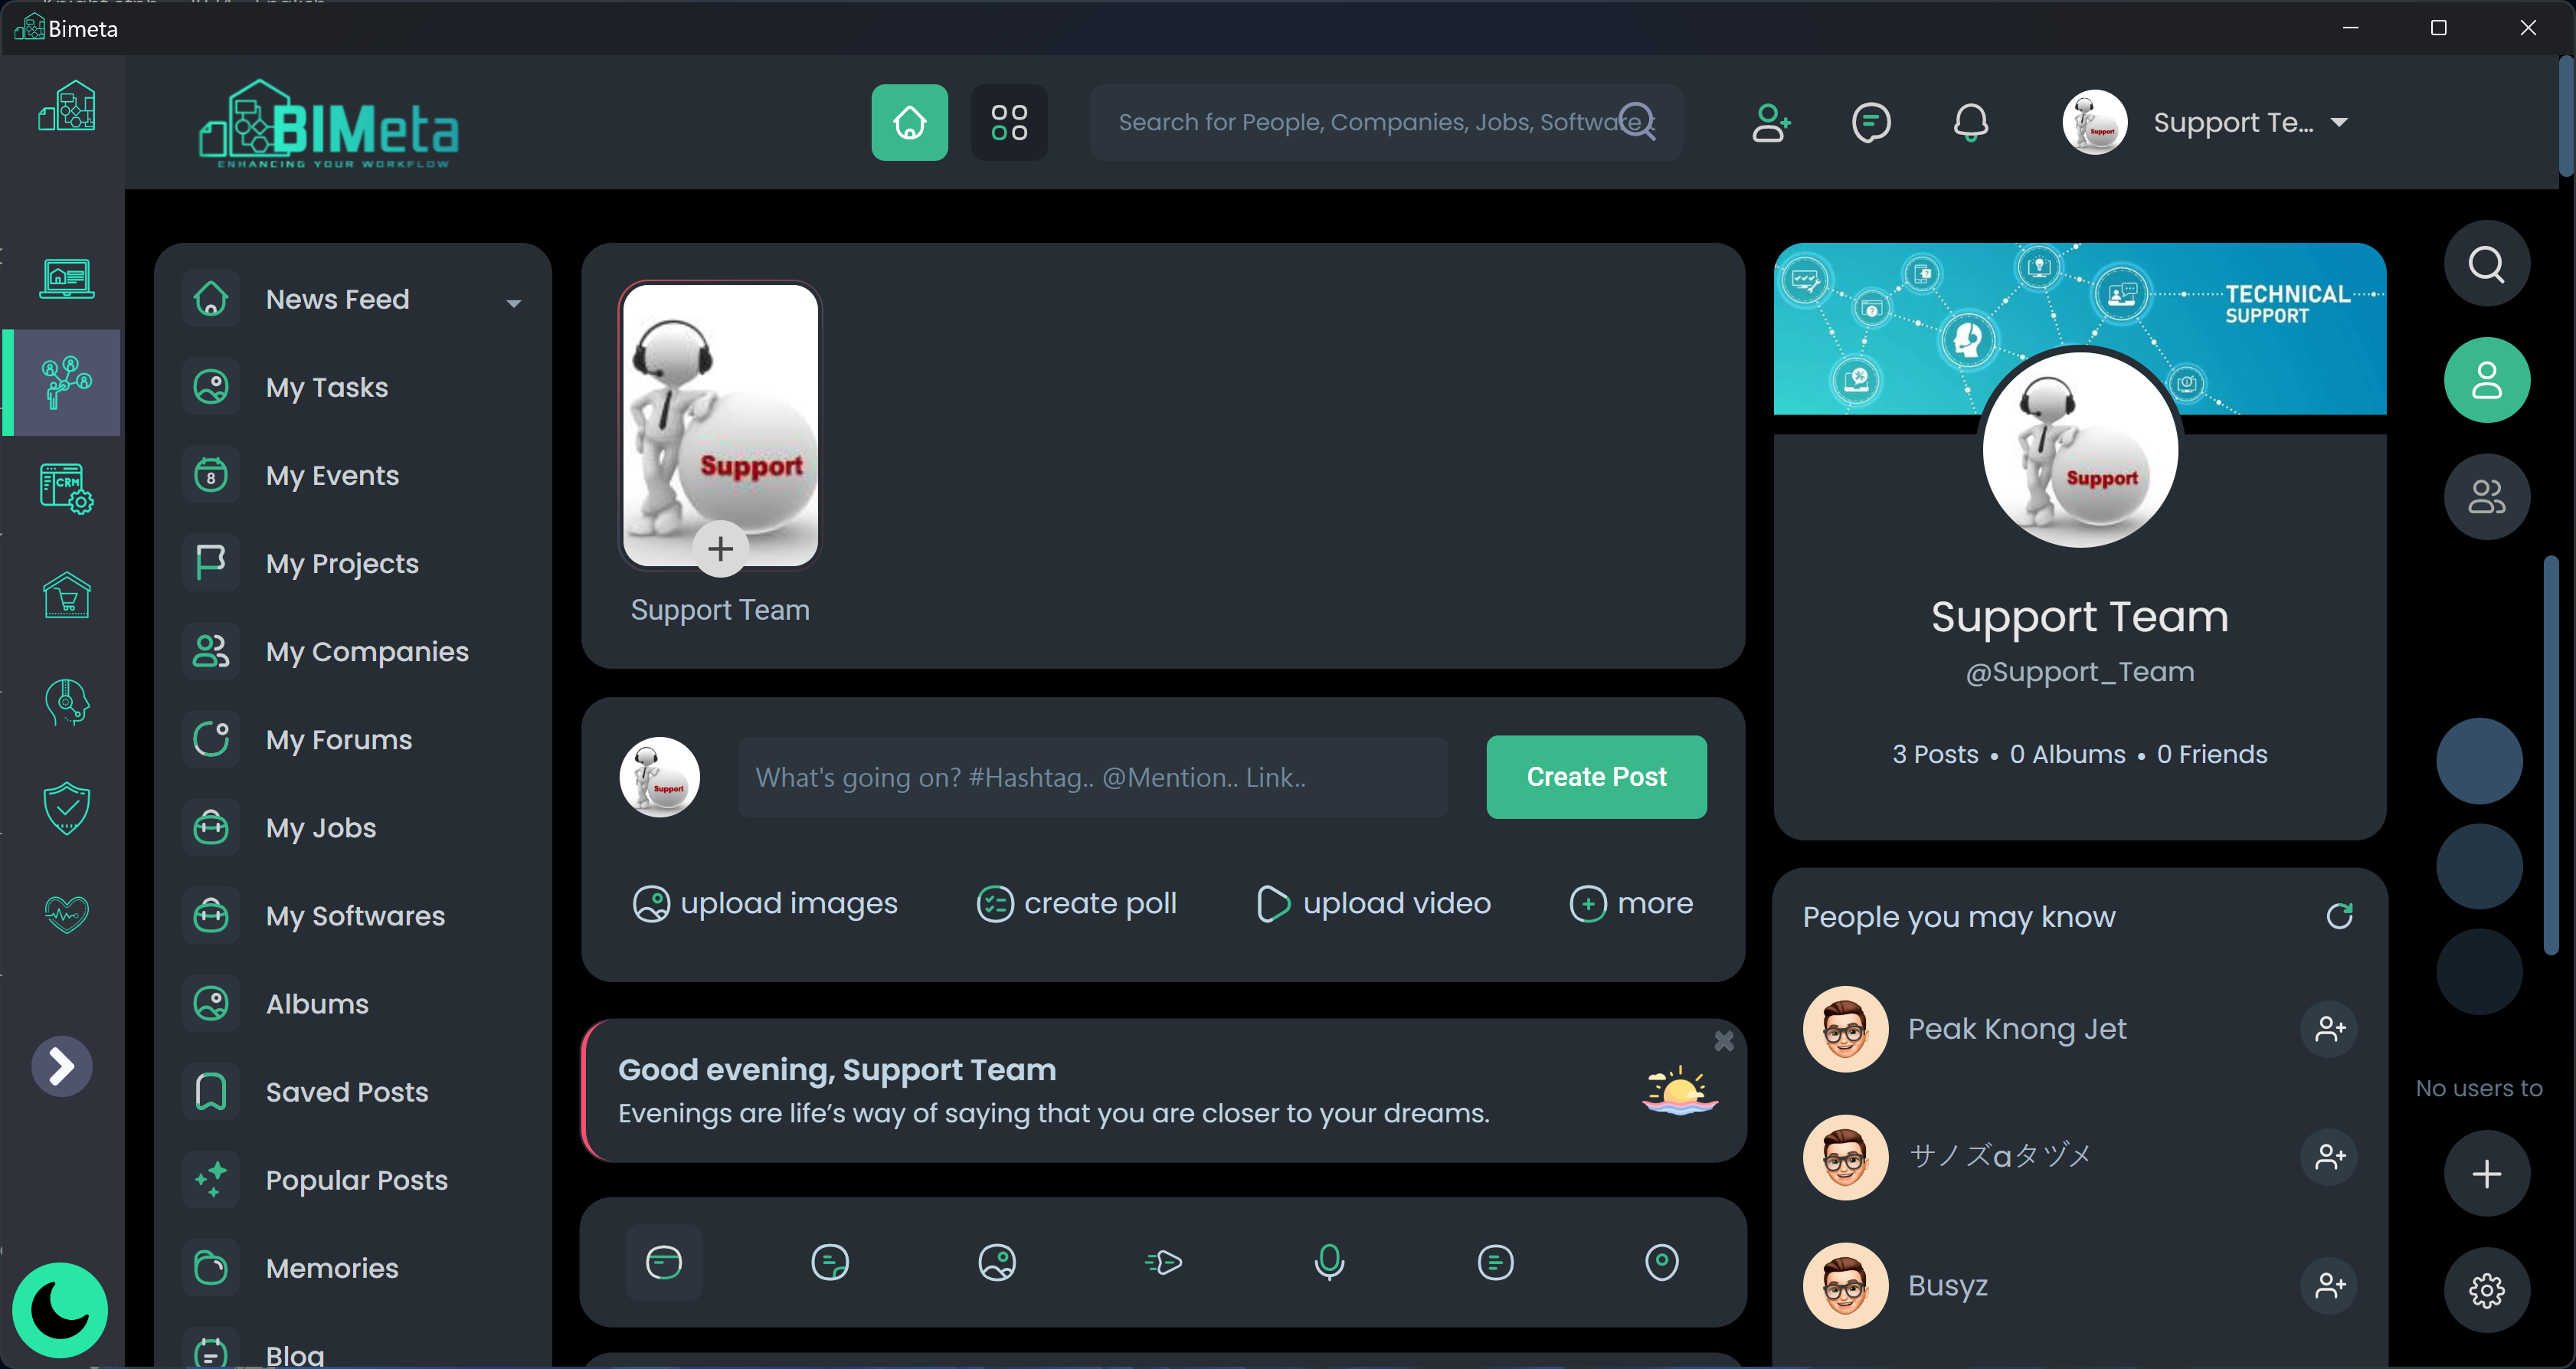Click create poll option

click(x=1076, y=903)
